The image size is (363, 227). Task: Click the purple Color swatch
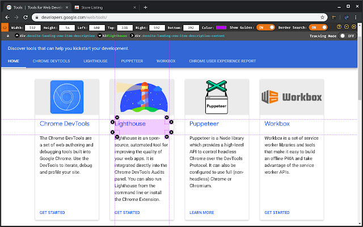(221, 27)
